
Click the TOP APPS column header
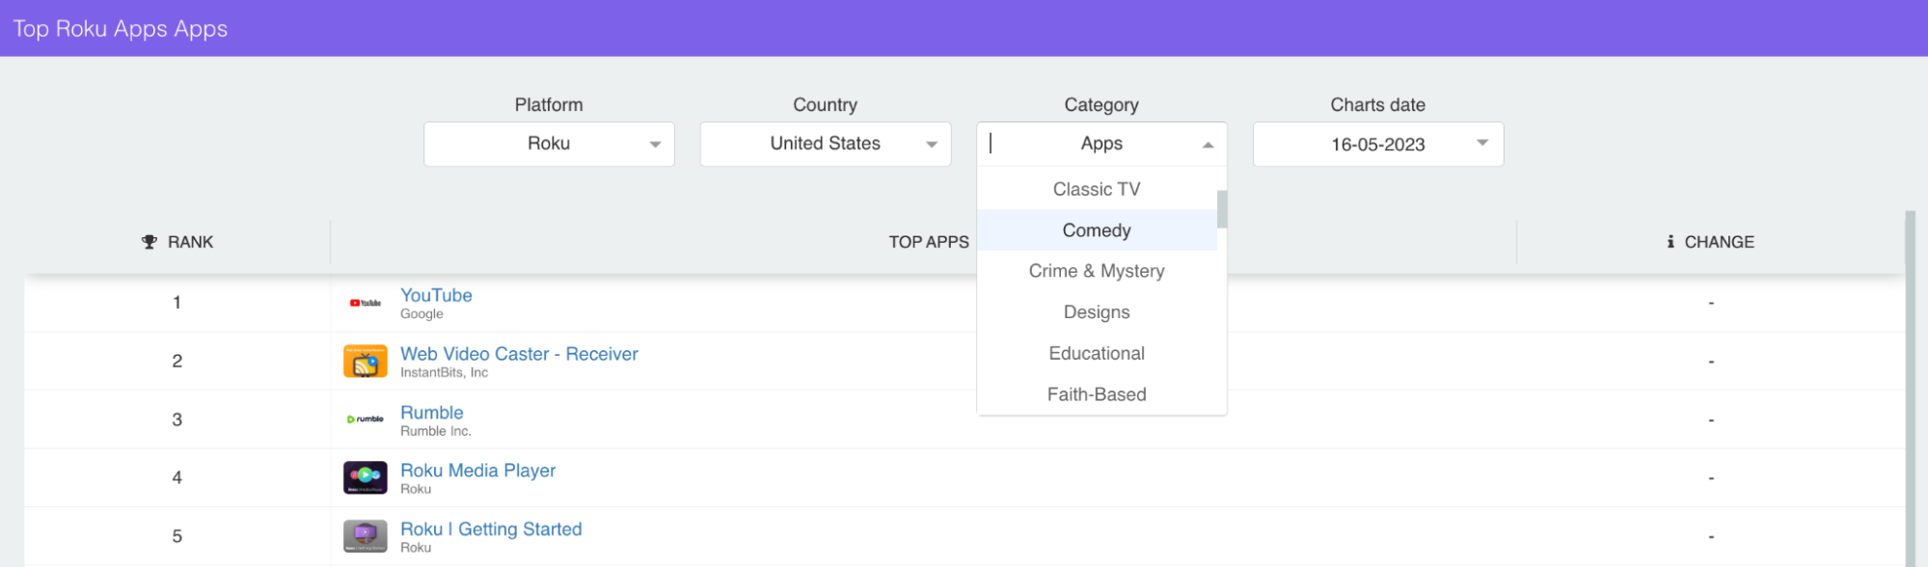point(929,242)
